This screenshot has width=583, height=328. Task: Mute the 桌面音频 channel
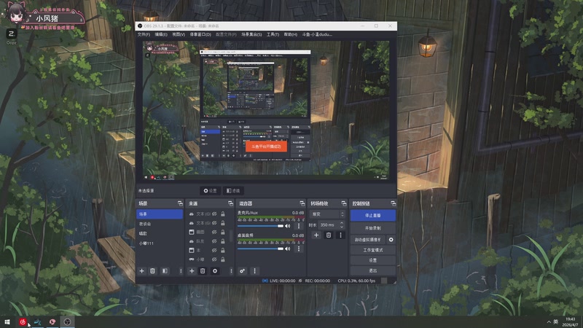(287, 249)
